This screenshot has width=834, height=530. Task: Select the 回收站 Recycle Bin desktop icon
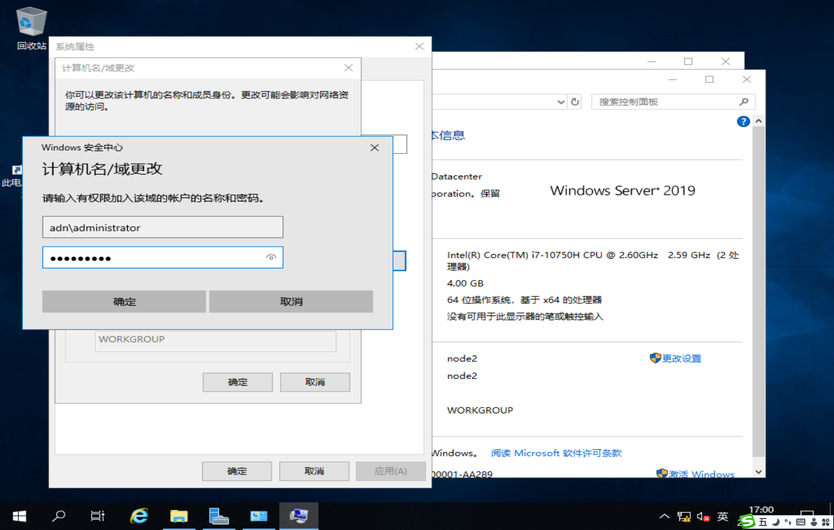click(x=31, y=28)
